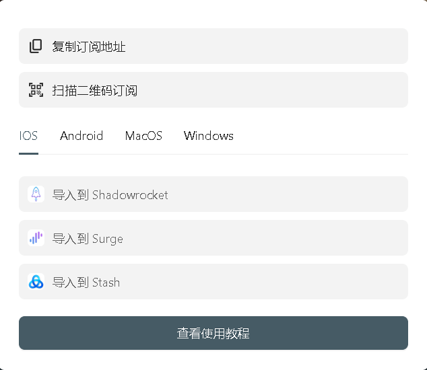
Task: Click the 'Stash' text label
Action: click(106, 283)
